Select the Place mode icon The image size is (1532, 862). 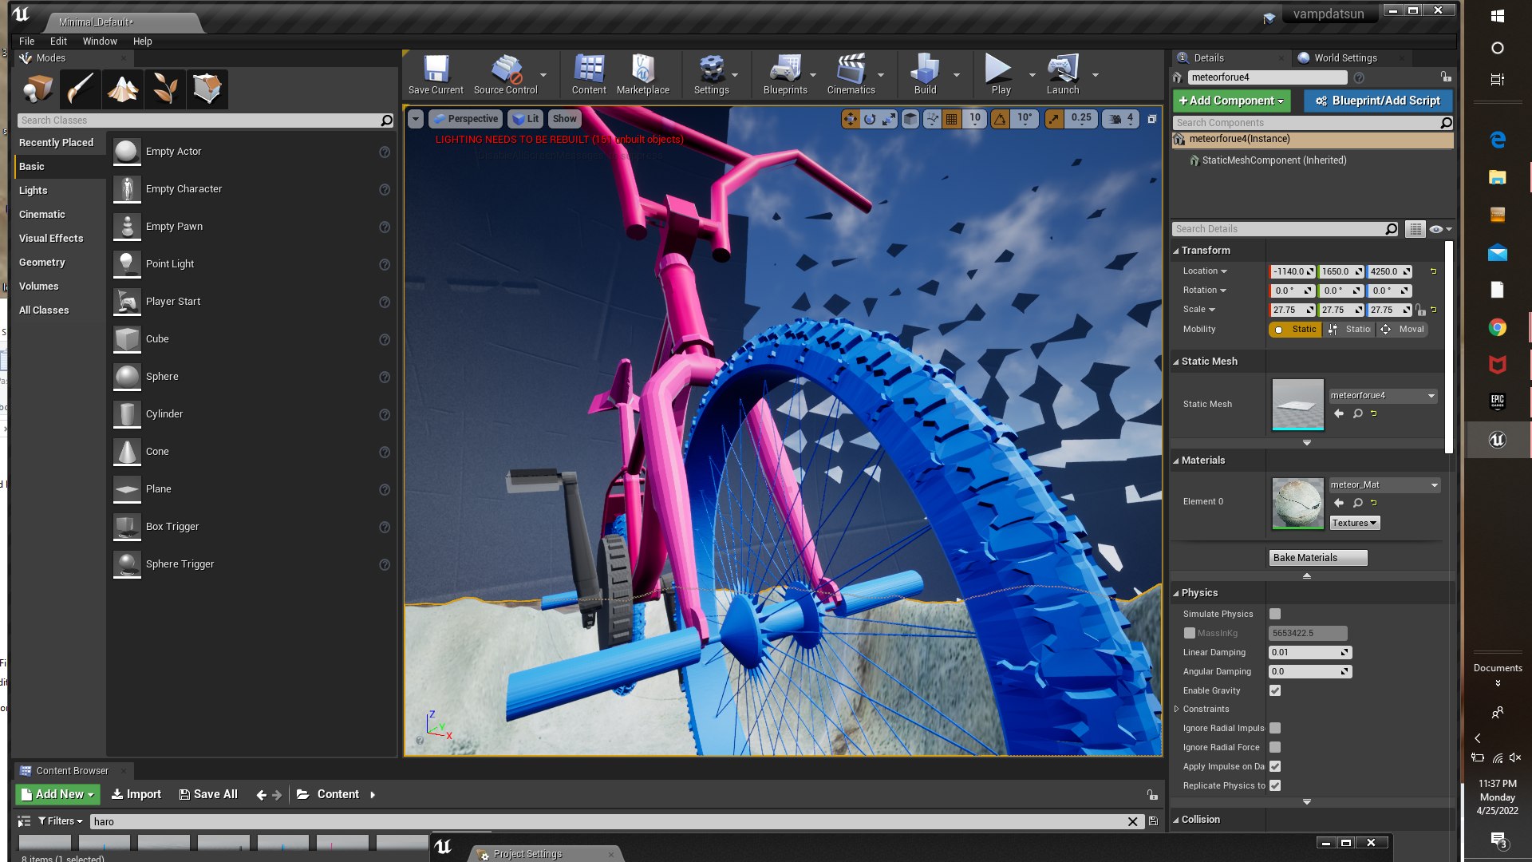[x=38, y=89]
